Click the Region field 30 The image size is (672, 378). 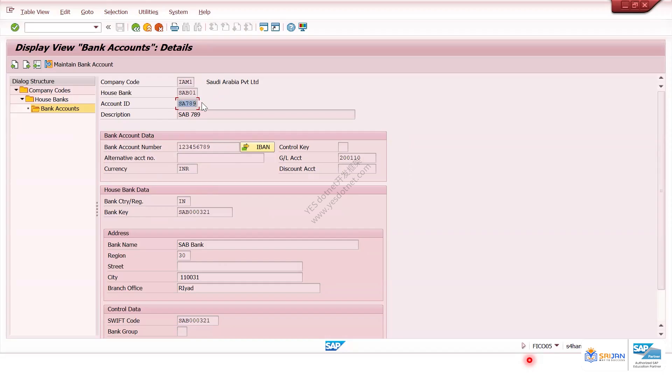point(184,255)
